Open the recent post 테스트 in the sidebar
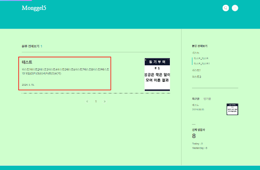Screen dimensions: 260x170 coord(195,105)
